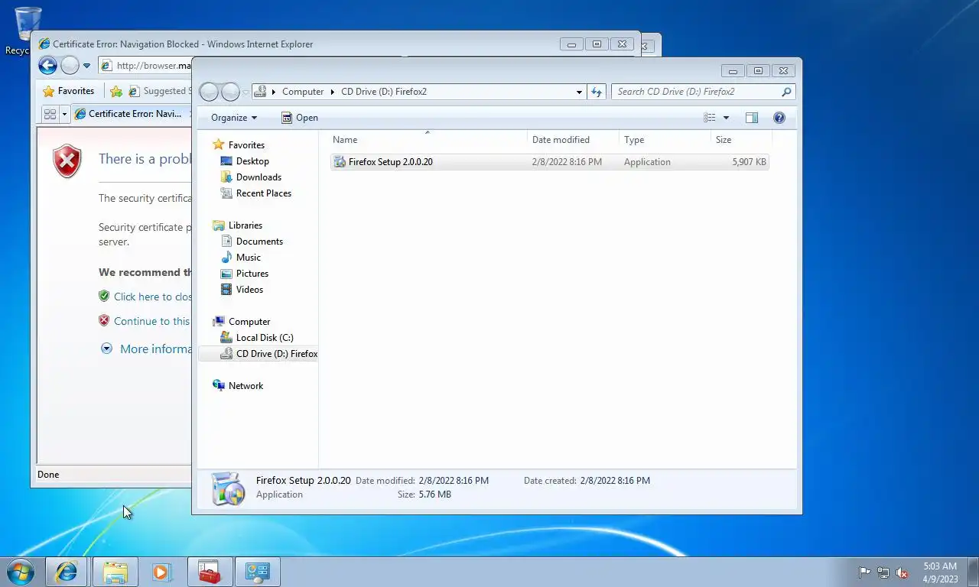Click Explorer back navigation arrow
The width and height of the screenshot is (979, 587).
pos(209,92)
